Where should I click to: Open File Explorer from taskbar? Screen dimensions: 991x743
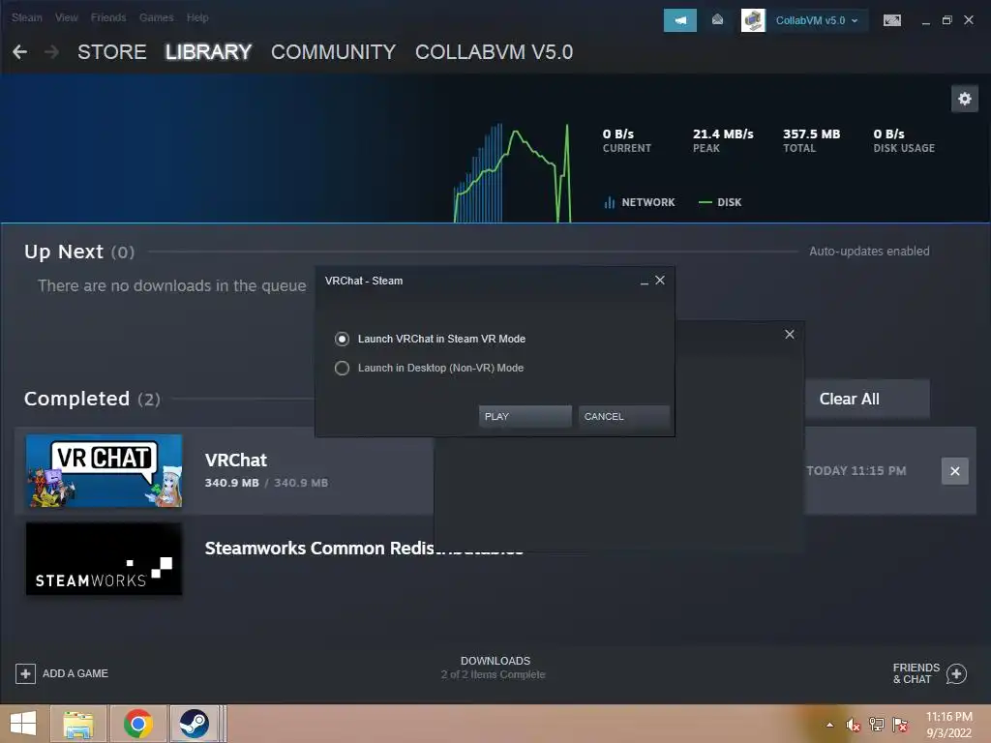[x=78, y=724]
